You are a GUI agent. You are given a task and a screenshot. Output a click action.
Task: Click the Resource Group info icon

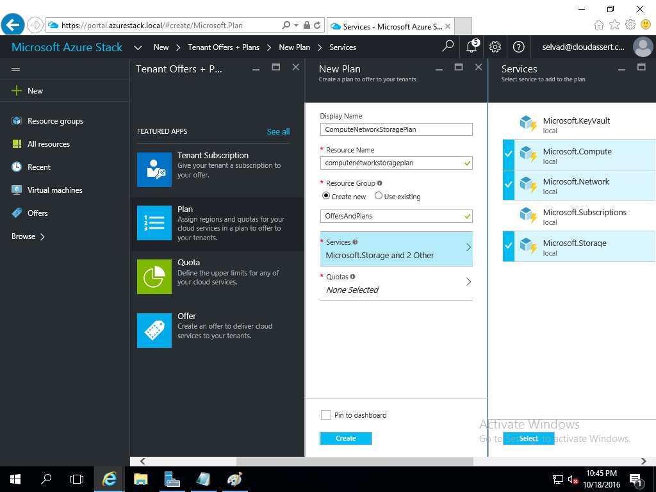pos(380,183)
